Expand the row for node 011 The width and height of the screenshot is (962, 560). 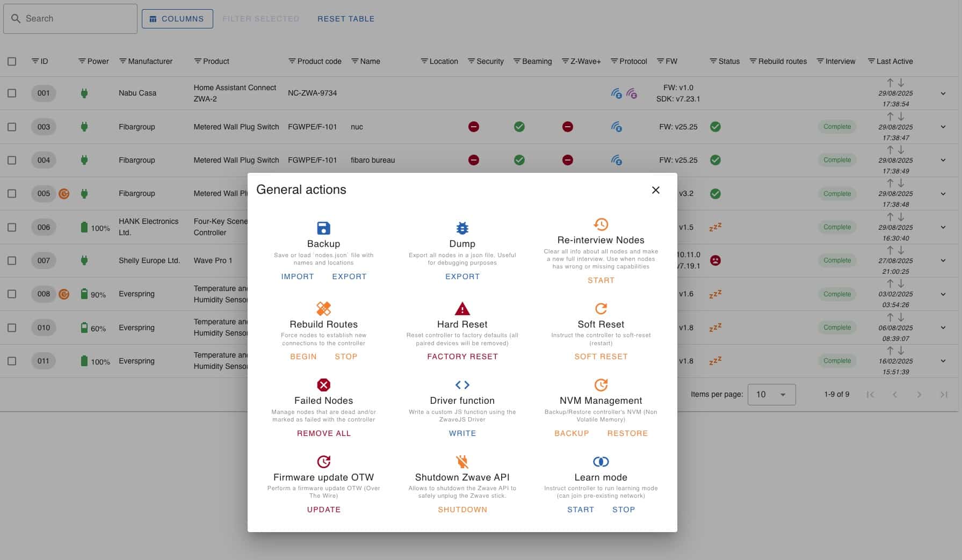(x=943, y=361)
